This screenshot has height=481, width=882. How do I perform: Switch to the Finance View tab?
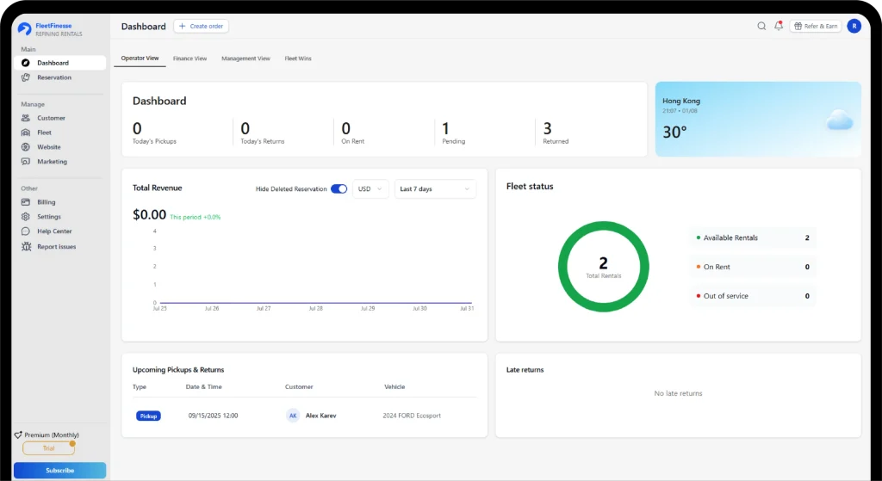point(189,59)
